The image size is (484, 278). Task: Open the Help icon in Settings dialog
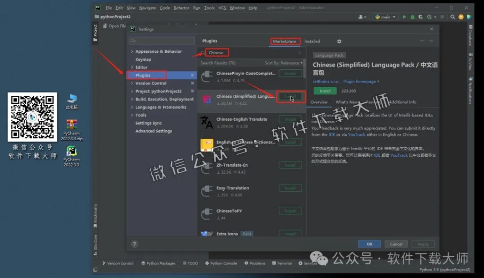point(135,244)
